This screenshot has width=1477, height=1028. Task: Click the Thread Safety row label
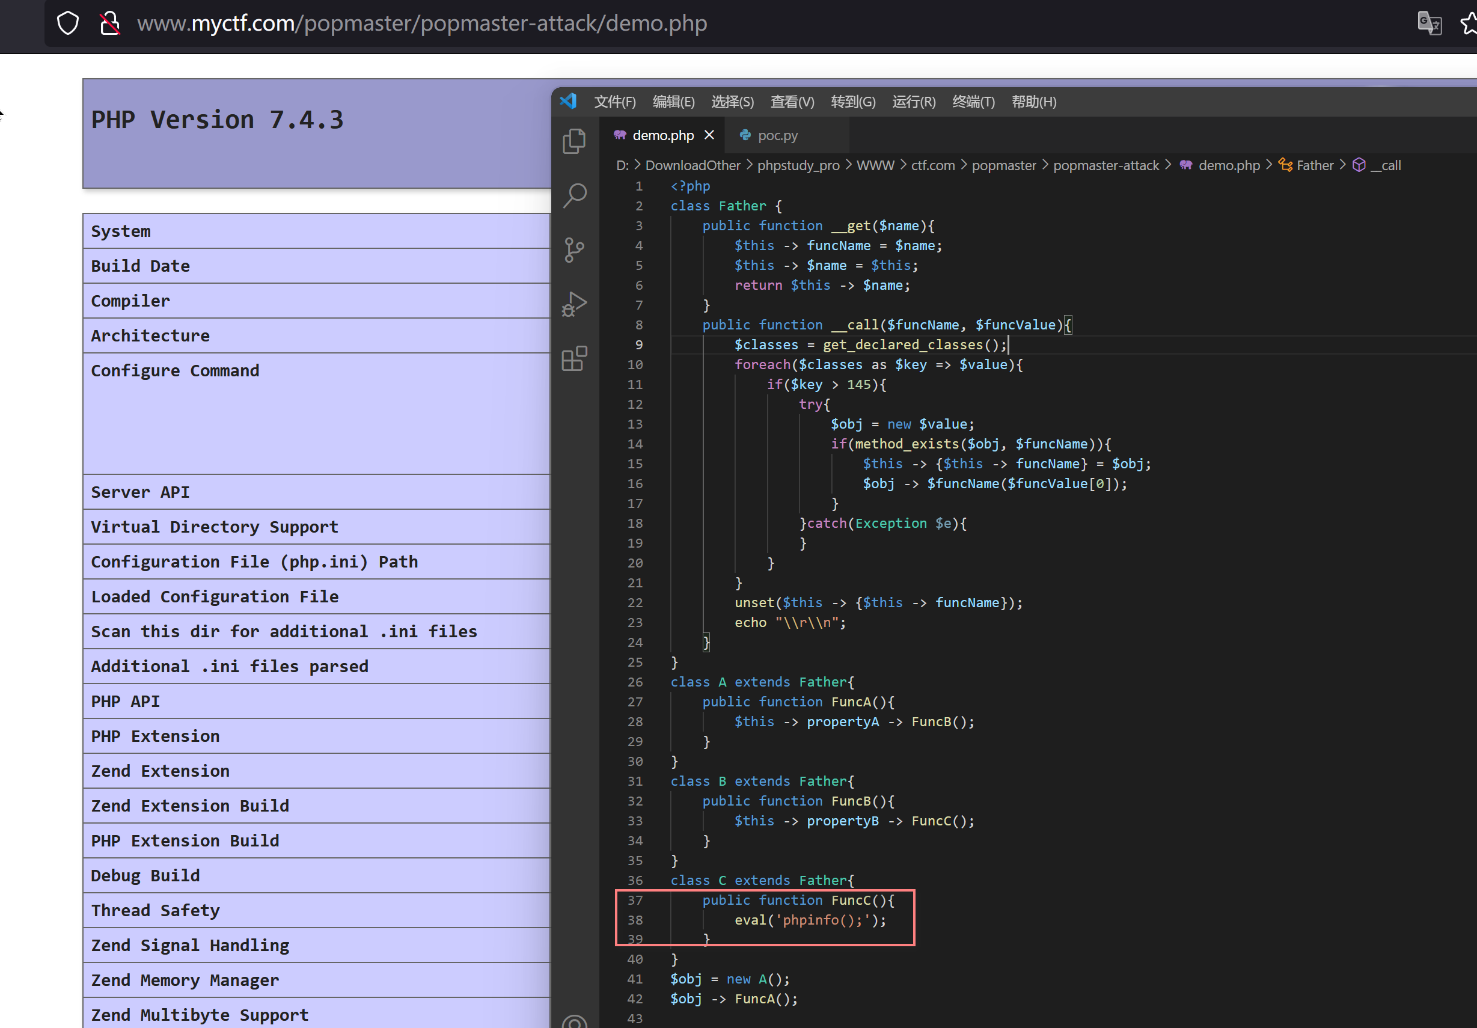155,910
